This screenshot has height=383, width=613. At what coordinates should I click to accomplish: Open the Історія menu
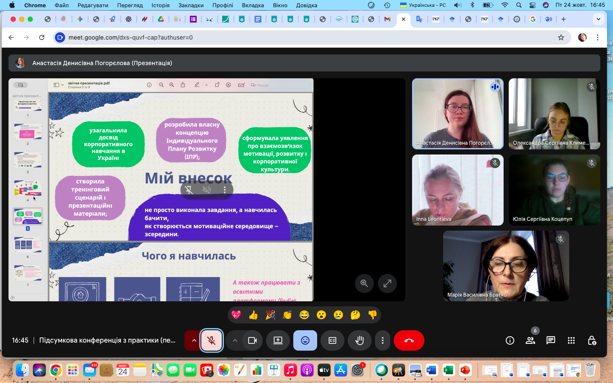click(x=160, y=5)
